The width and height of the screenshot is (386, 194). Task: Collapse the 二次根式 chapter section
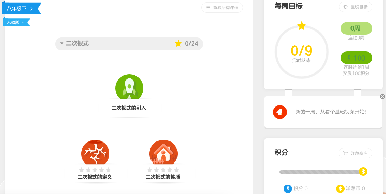[x=62, y=43]
